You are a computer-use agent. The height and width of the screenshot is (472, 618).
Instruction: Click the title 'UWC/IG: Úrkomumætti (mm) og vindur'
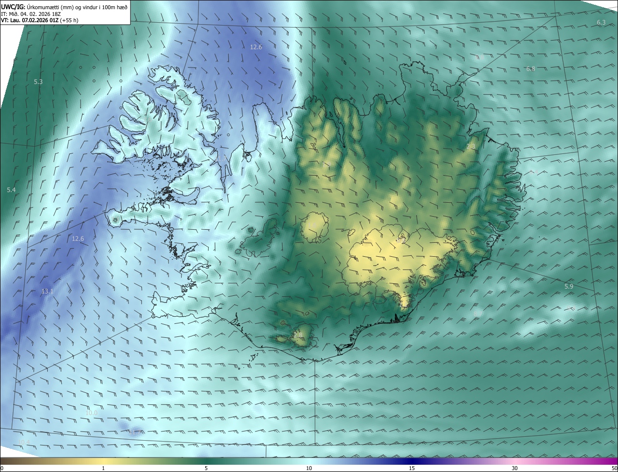pos(64,7)
